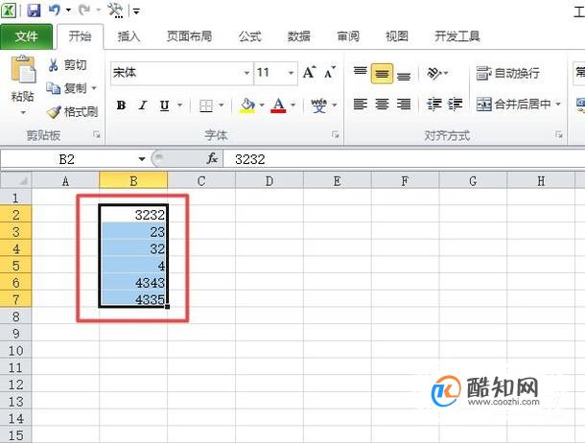Viewport: 585px width, 443px height.
Task: Open the font size 11 dropdown
Action: 291,73
